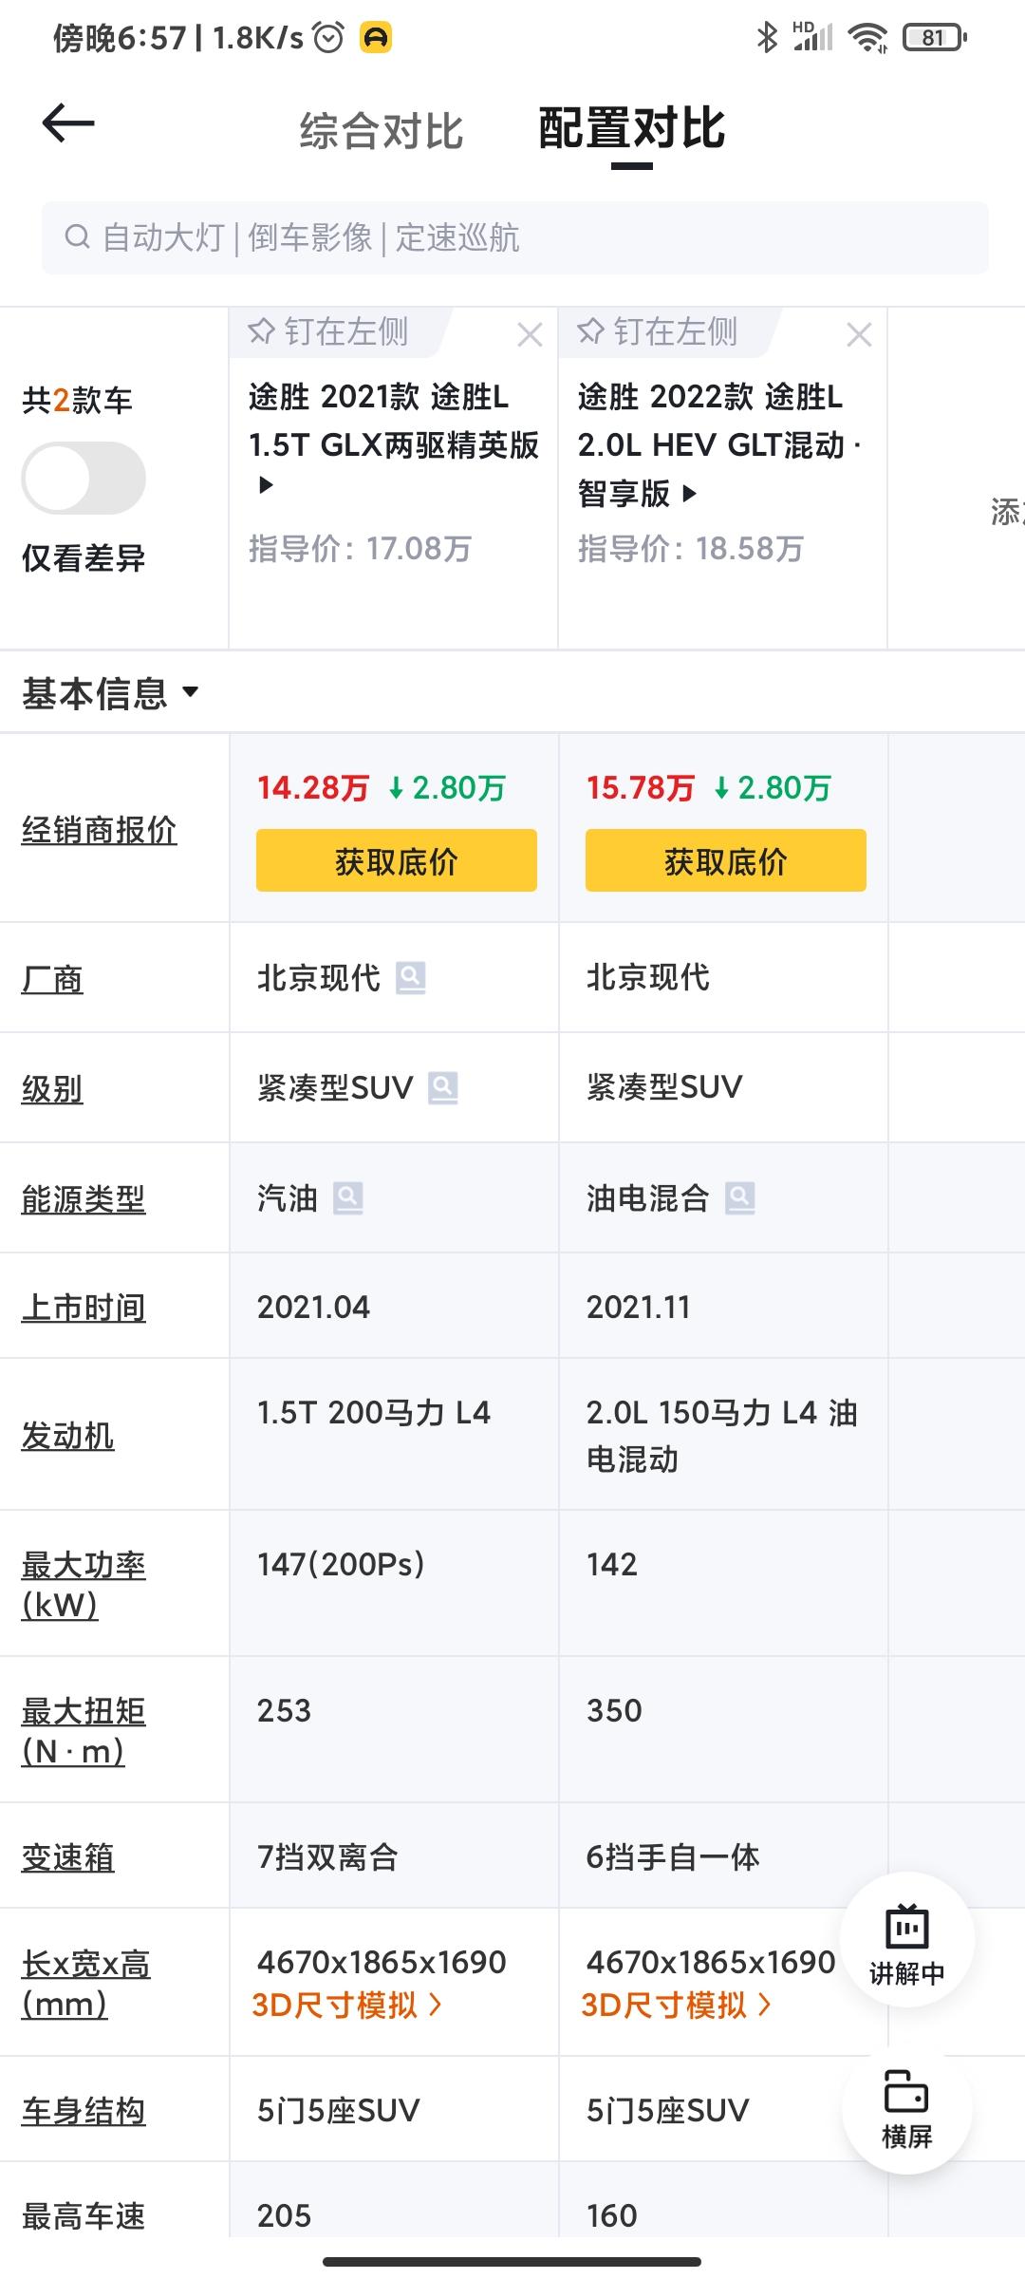1025x2279 pixels.
Task: Pin 途胜 2021款 column to left
Action: (x=328, y=331)
